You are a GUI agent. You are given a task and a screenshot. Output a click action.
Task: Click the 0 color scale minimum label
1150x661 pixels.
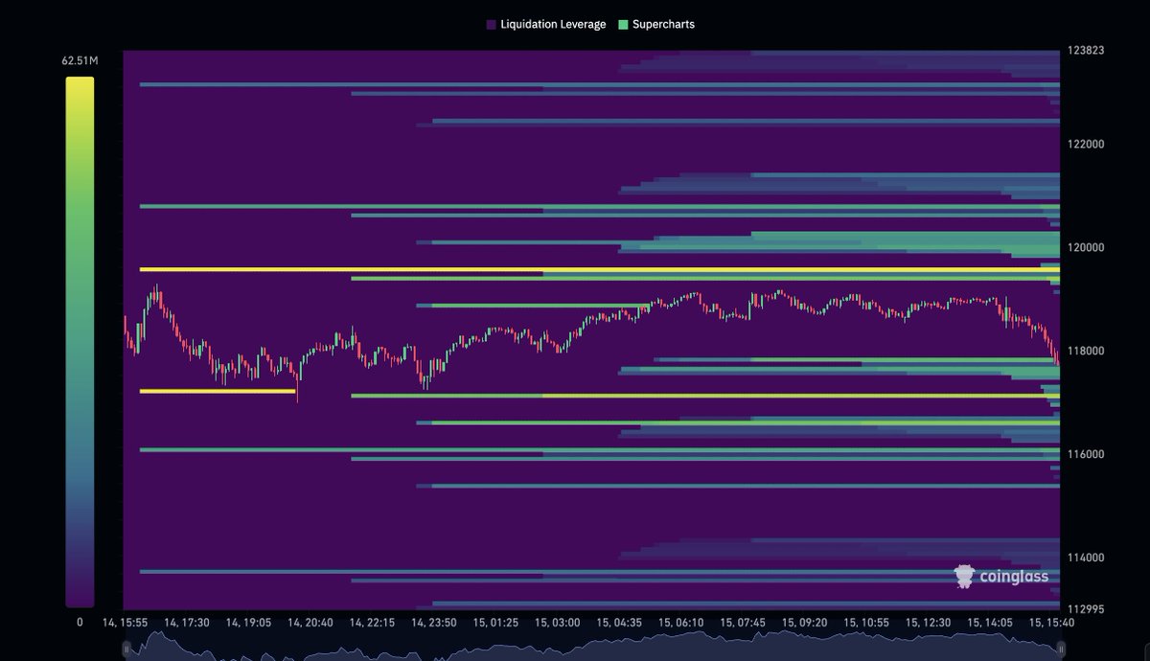pyautogui.click(x=80, y=623)
